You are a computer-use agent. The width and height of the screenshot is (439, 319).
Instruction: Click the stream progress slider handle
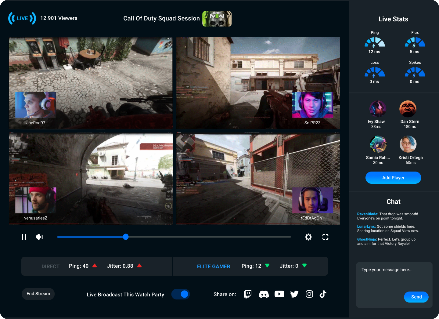126,237
